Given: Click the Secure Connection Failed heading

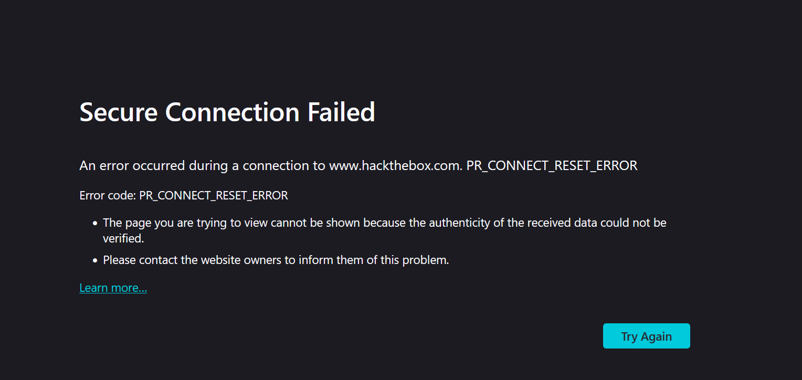Looking at the screenshot, I should click(227, 112).
